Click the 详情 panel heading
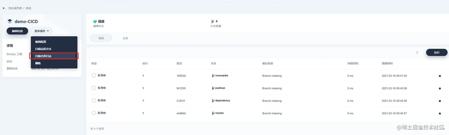449x135 pixels. click(10, 46)
